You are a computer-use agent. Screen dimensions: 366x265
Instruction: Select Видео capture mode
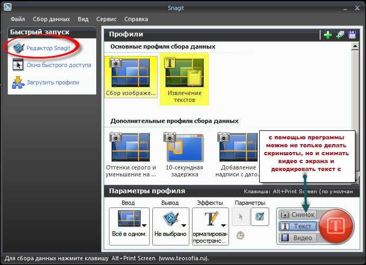click(x=298, y=238)
